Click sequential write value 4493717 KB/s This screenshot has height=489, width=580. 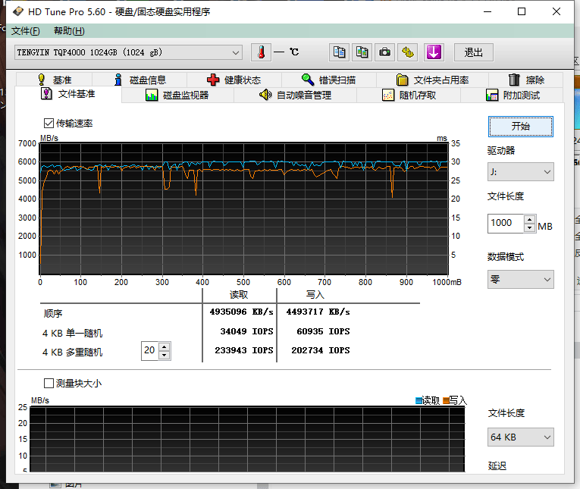click(318, 312)
